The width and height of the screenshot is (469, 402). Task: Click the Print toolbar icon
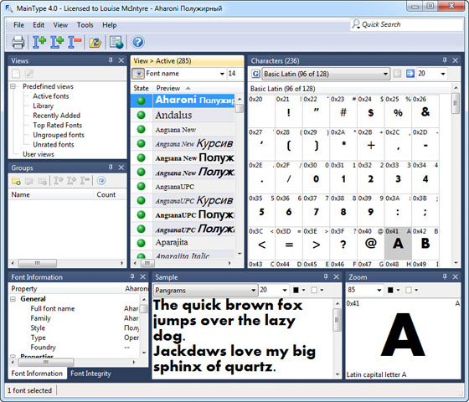(x=18, y=42)
